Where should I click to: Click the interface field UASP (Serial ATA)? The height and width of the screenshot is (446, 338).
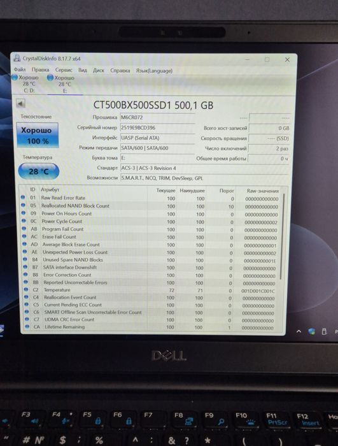click(157, 138)
